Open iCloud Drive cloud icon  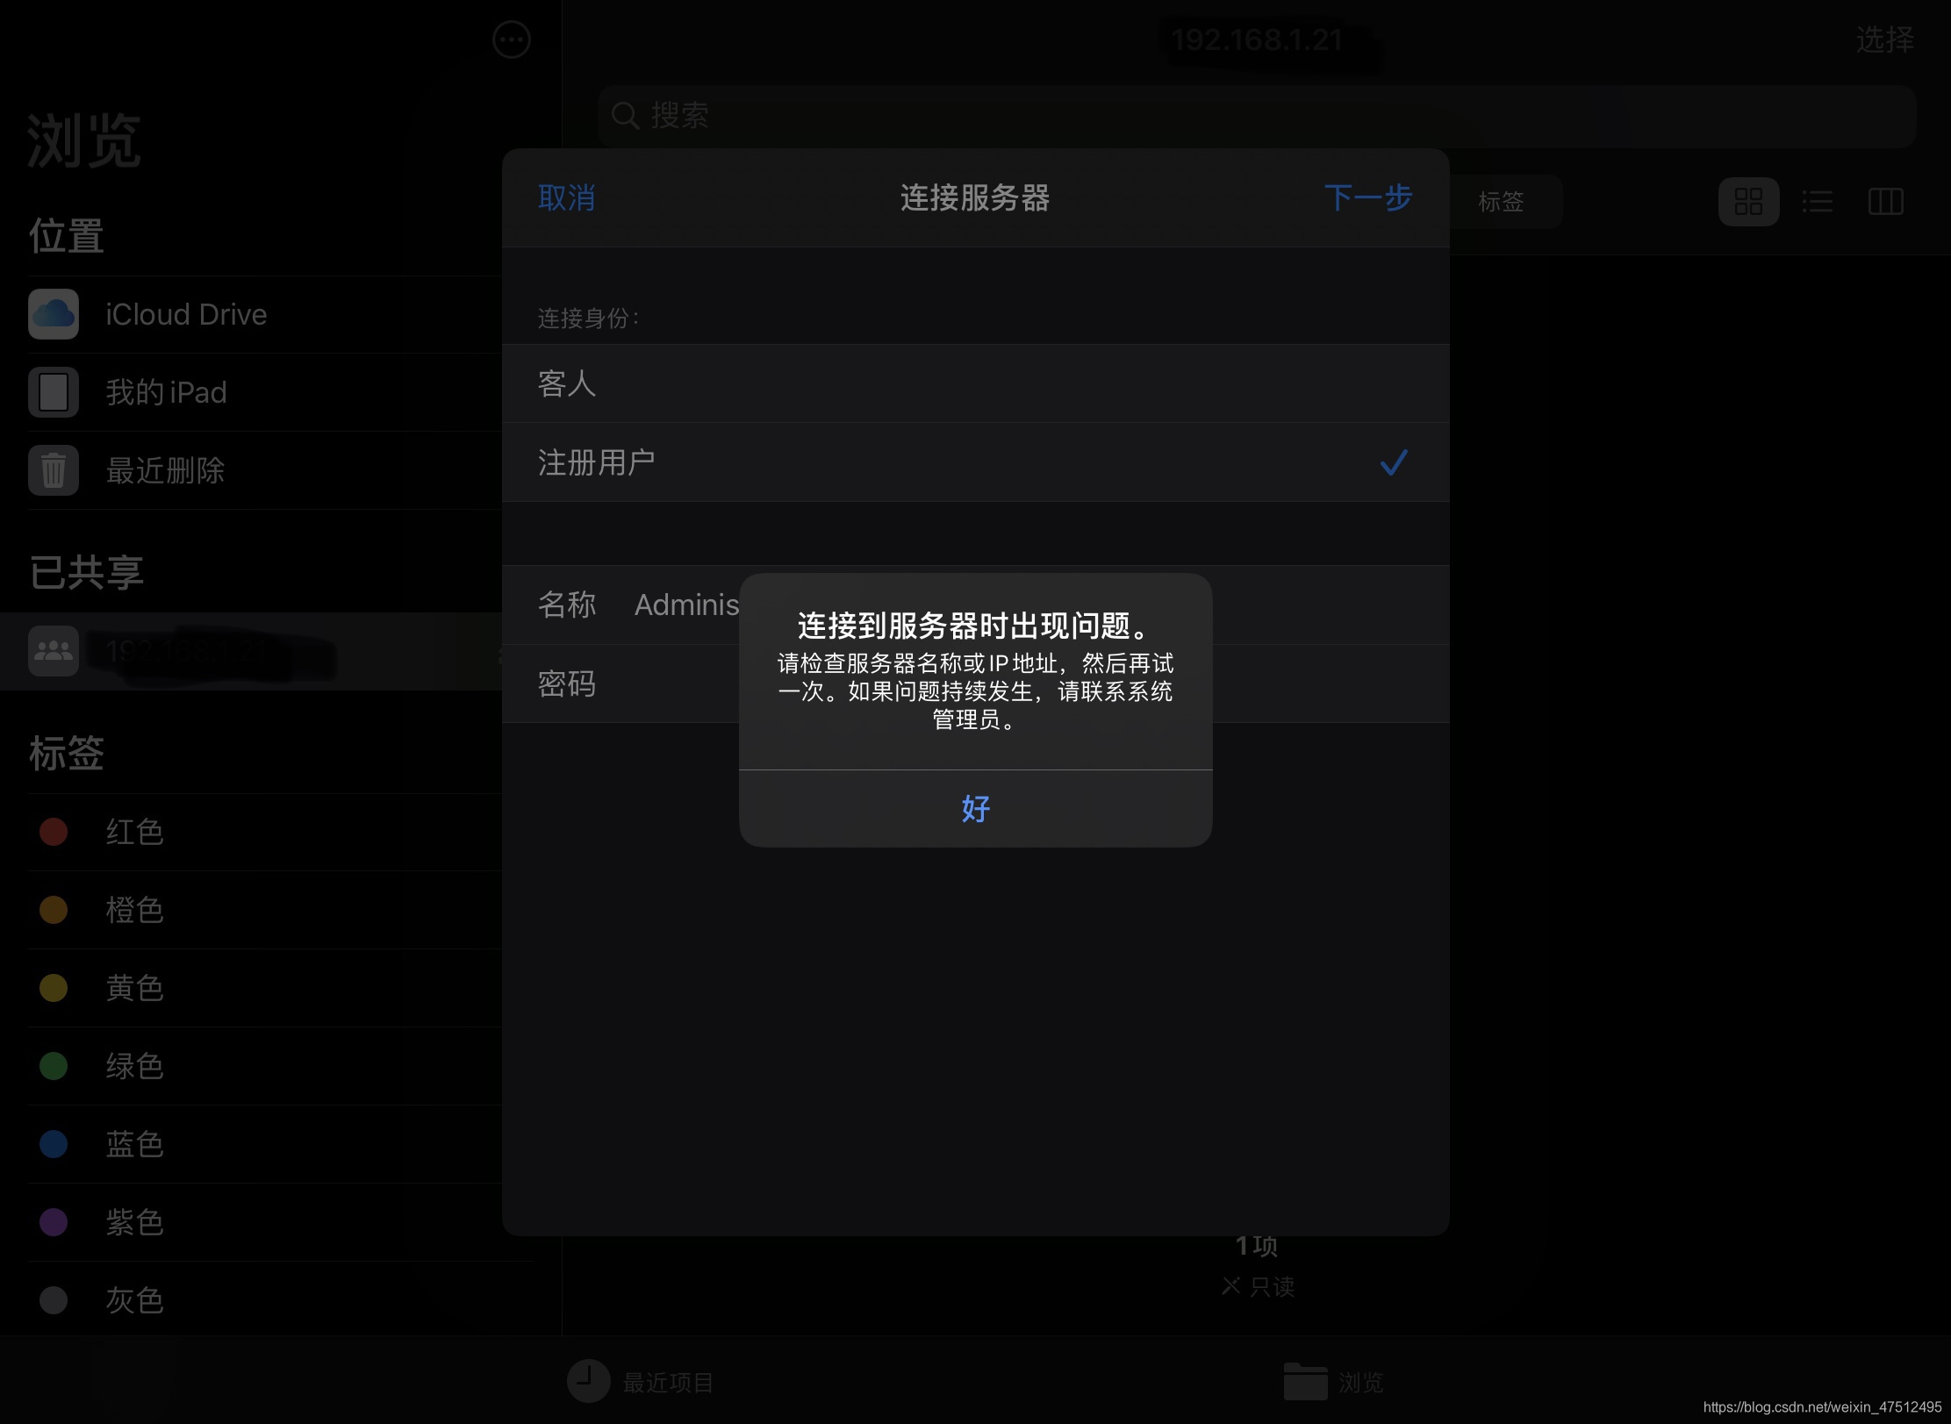54,314
